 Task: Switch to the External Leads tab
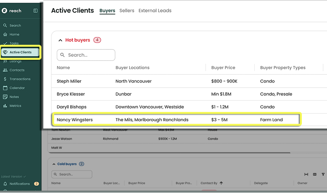point(155,11)
